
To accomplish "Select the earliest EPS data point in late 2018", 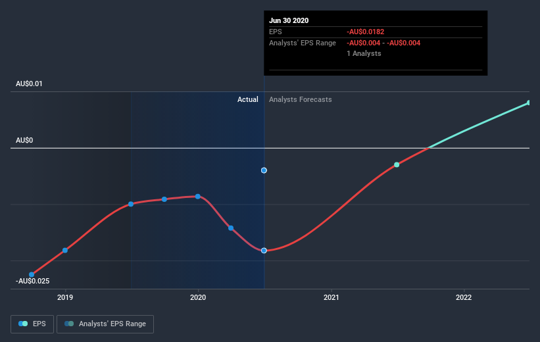I will point(32,274).
